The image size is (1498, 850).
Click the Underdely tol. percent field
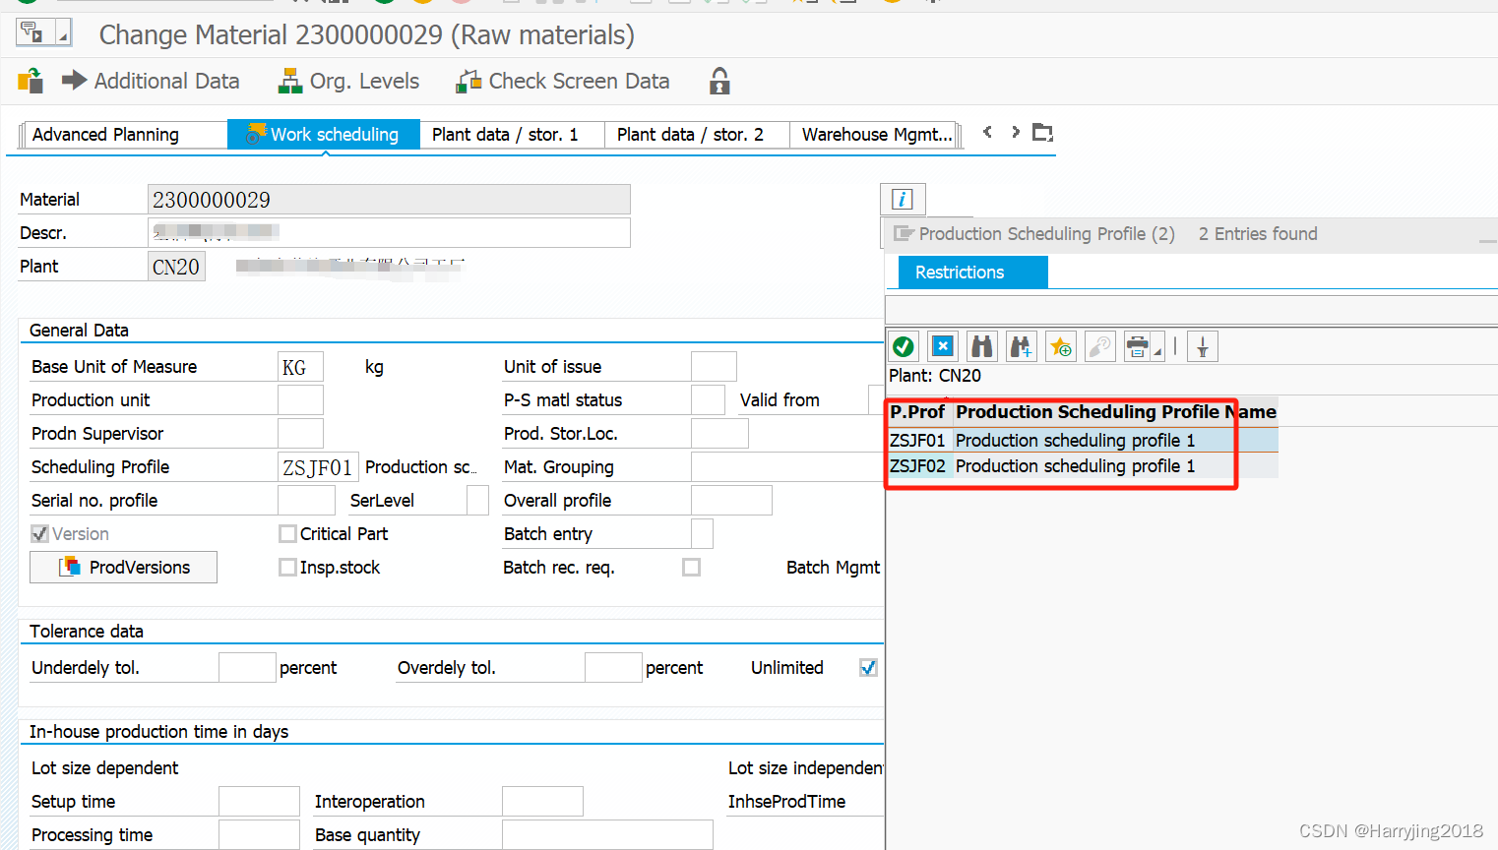pyautogui.click(x=247, y=668)
